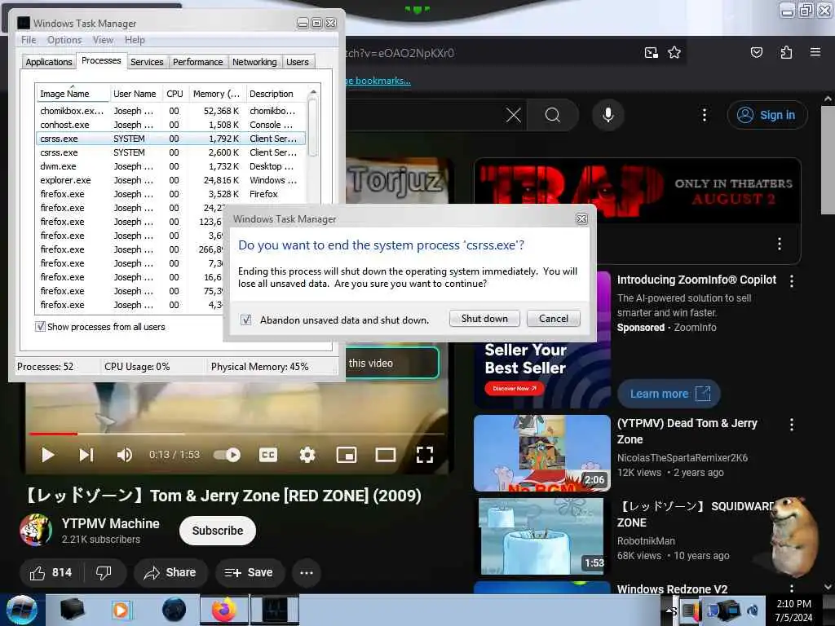Switch to theater mode icon

(x=386, y=455)
